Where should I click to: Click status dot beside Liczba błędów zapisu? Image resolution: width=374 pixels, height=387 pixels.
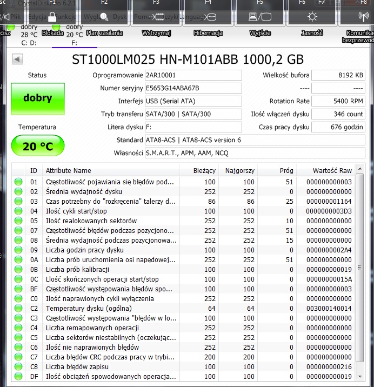[x=18, y=366]
